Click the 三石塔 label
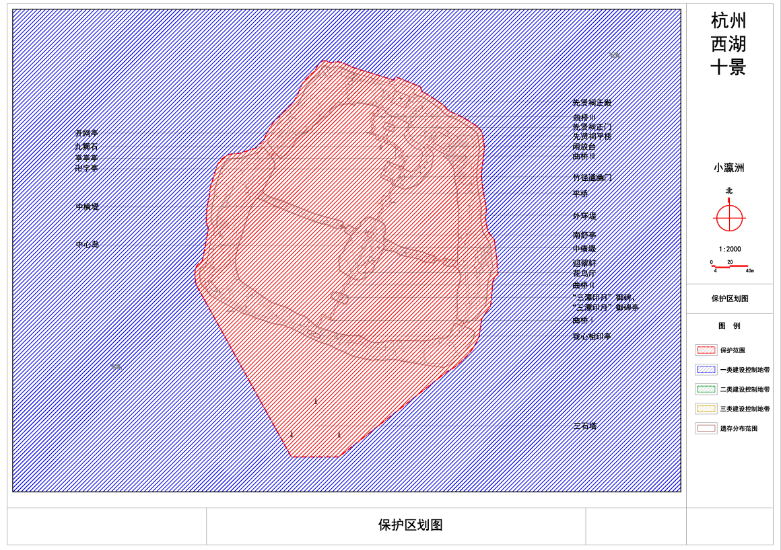The width and height of the screenshot is (781, 550). 585,426
